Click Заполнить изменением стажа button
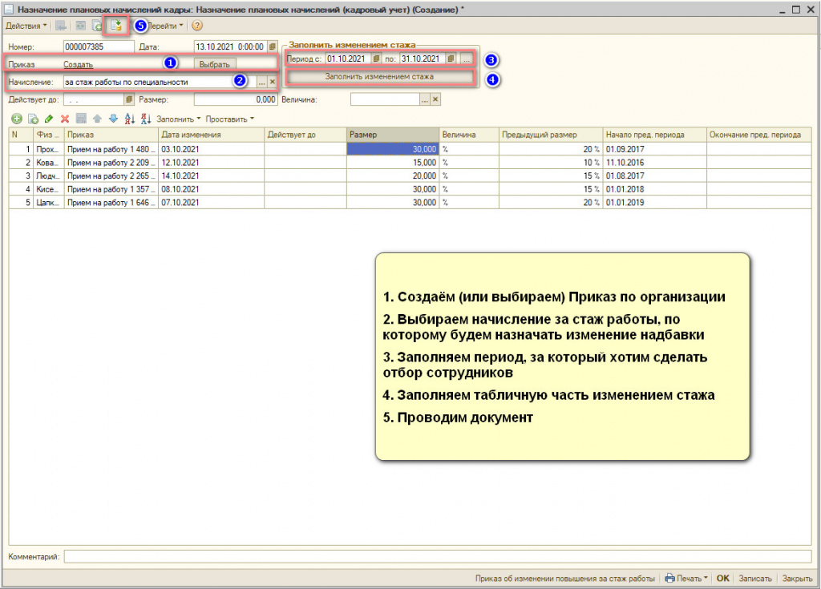Viewport: 821px width, 589px height. click(x=379, y=77)
